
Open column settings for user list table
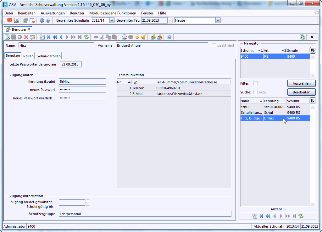click(313, 101)
